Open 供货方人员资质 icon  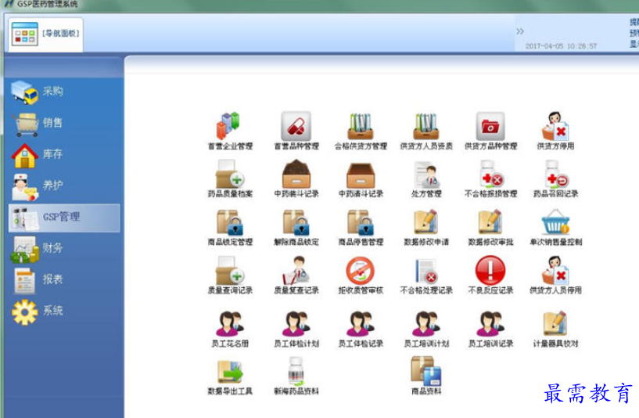pos(426,126)
